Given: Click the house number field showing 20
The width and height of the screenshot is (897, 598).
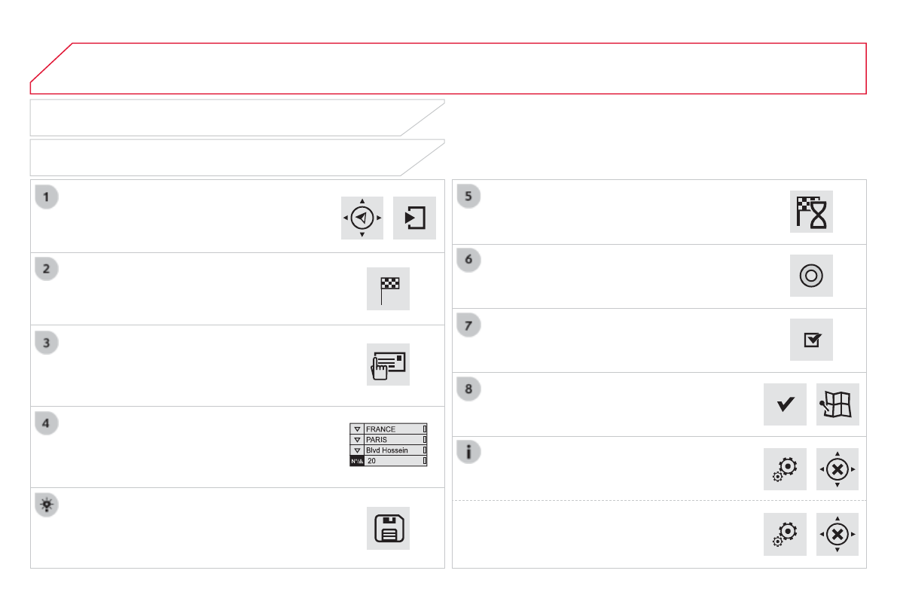Looking at the screenshot, I should point(394,461).
